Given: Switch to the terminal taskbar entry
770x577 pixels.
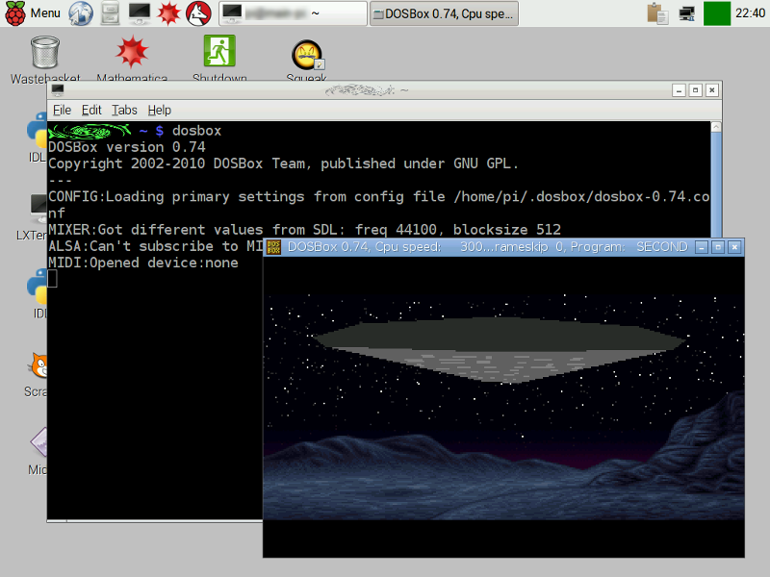Looking at the screenshot, I should pos(293,13).
